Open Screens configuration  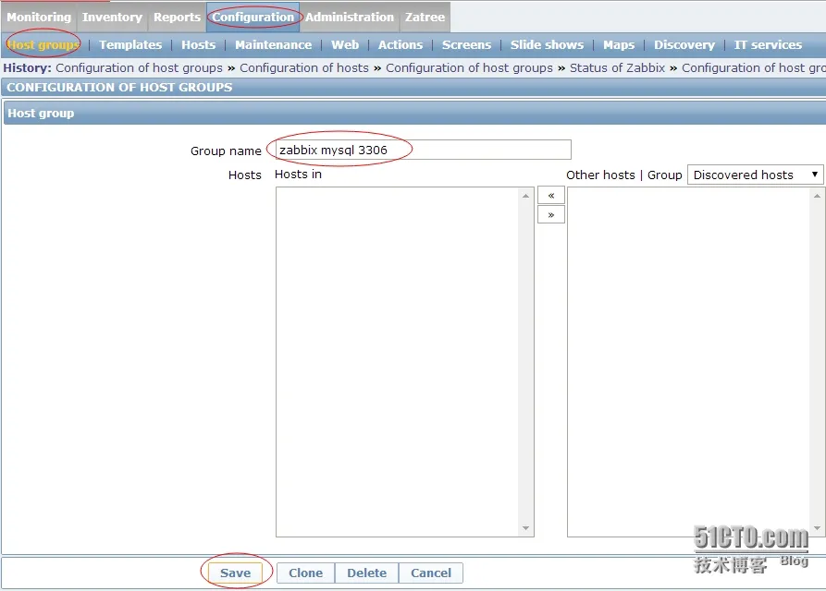point(466,44)
